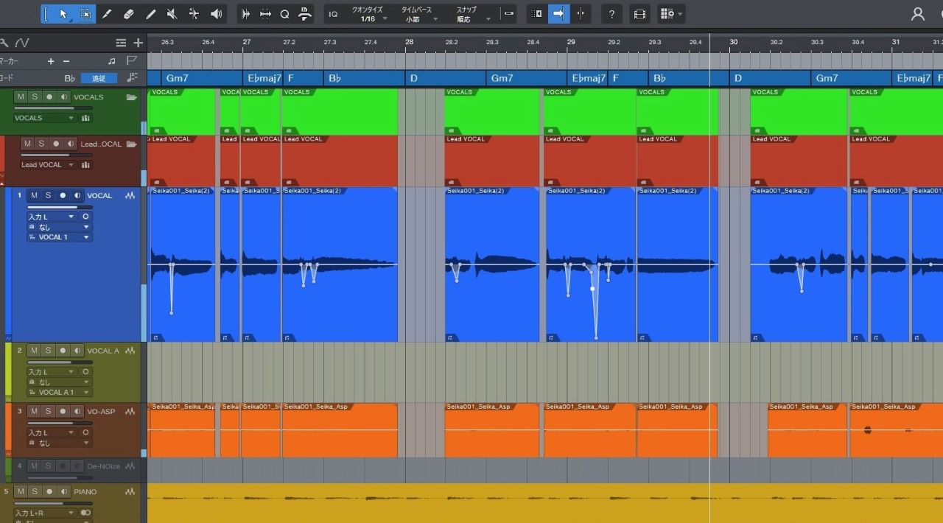
Task: Click bar 28 on the timeline ruler
Action: pos(409,42)
